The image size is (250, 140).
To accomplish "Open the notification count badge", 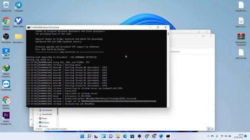I will pos(246,136).
